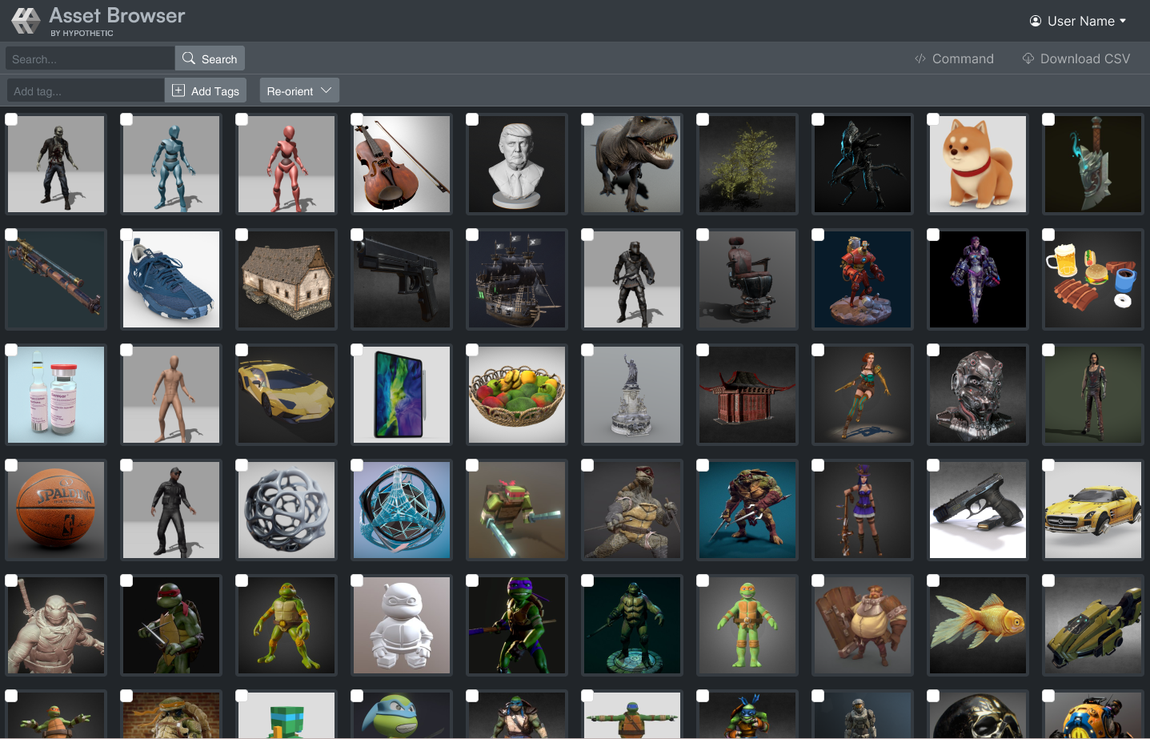
Task: Click the goldfish model thumbnail
Action: (x=978, y=625)
